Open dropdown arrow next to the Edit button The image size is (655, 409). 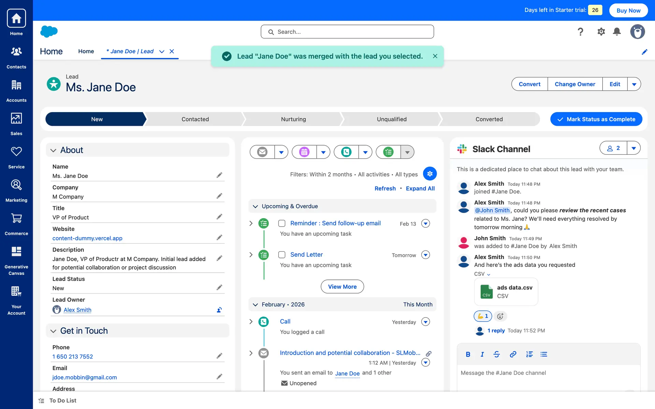(x=634, y=84)
